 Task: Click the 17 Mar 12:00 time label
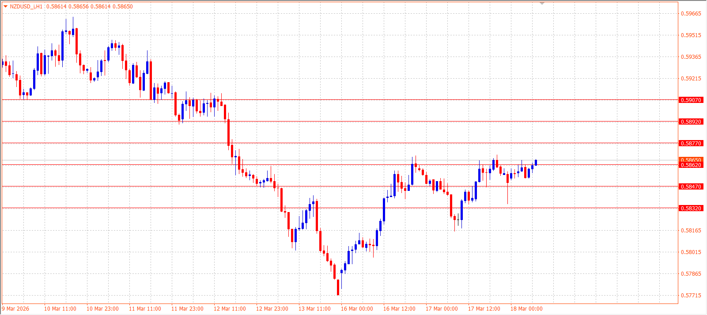484,309
